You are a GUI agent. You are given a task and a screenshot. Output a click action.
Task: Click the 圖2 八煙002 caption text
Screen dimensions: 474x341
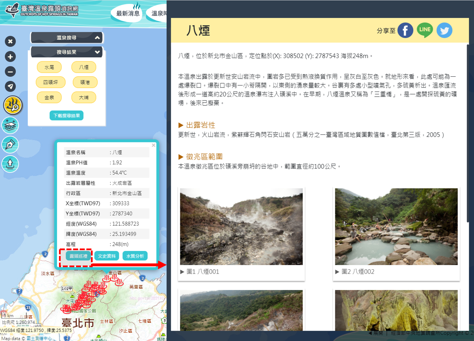[x=358, y=272]
